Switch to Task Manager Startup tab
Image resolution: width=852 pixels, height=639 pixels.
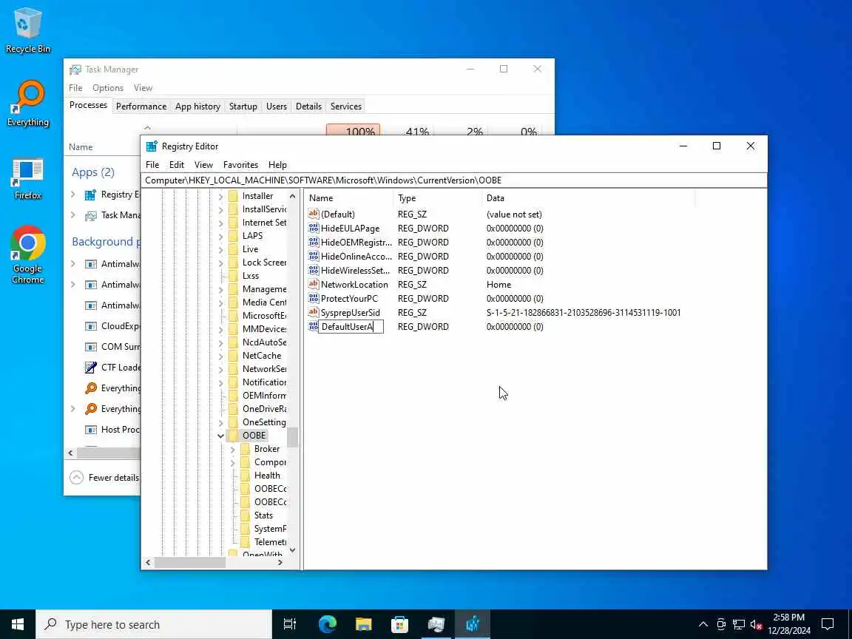coord(243,106)
